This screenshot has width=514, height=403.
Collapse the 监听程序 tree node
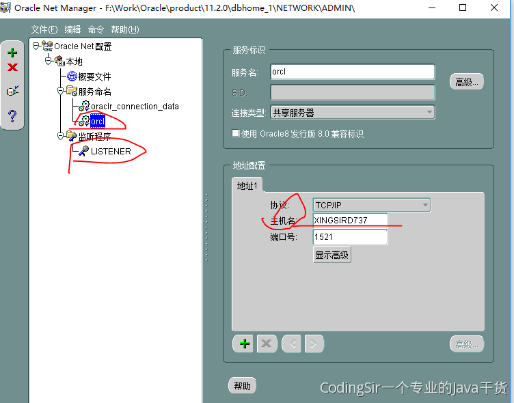click(x=61, y=136)
